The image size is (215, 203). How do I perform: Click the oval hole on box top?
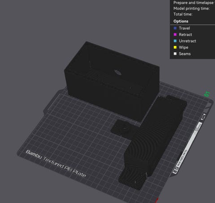click(x=118, y=72)
